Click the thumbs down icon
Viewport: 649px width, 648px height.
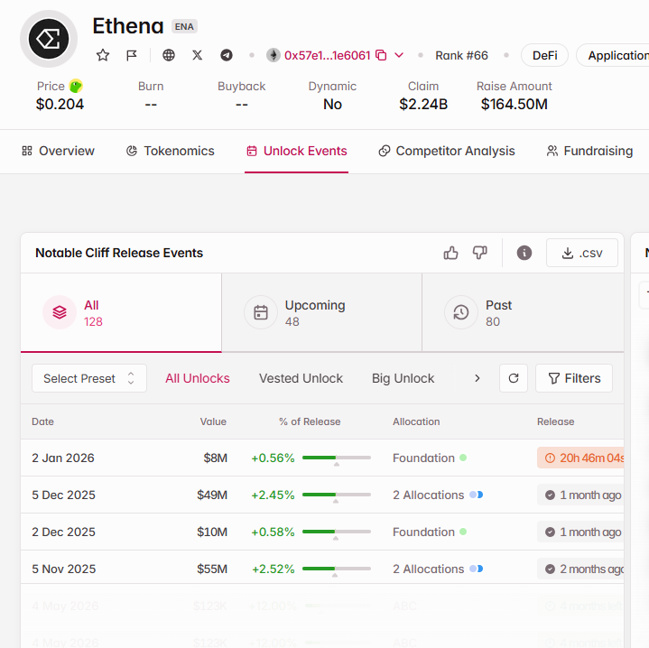tap(479, 253)
